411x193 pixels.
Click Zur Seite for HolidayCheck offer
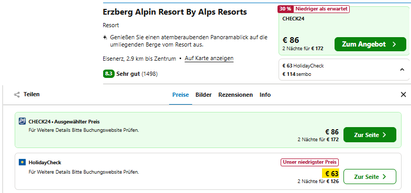tap(370, 177)
